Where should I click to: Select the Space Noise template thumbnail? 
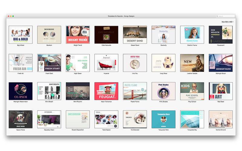pyautogui.click(x=21, y=119)
